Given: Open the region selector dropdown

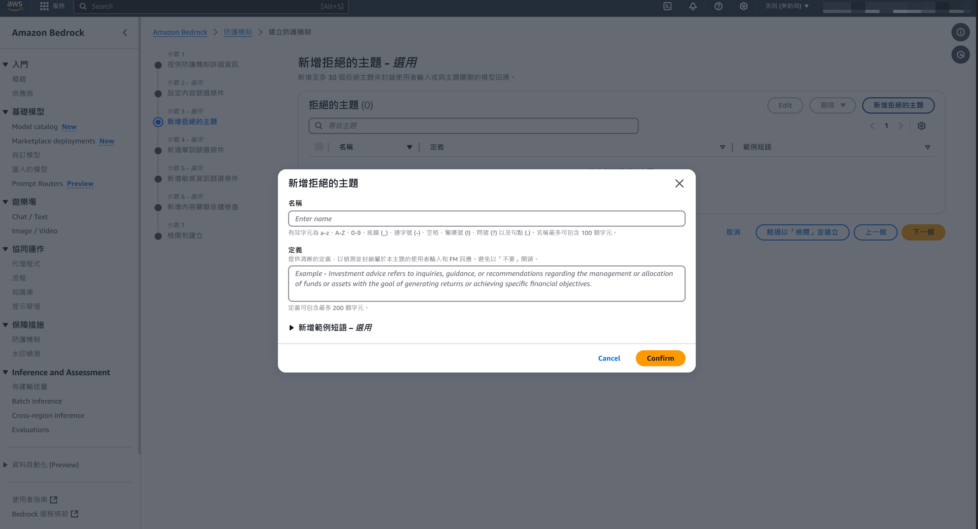Looking at the screenshot, I should coord(787,6).
